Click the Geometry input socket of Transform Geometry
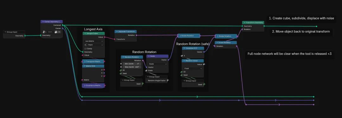342x118 pixels. tap(242, 26)
